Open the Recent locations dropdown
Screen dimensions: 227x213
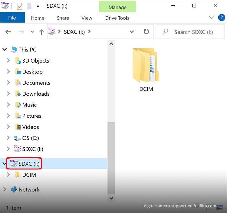32,32
